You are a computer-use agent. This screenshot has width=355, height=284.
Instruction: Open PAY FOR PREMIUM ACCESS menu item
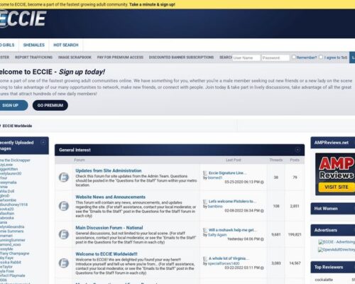(x=120, y=58)
